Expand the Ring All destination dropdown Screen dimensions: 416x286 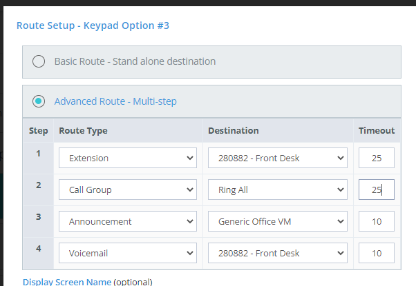(x=277, y=190)
